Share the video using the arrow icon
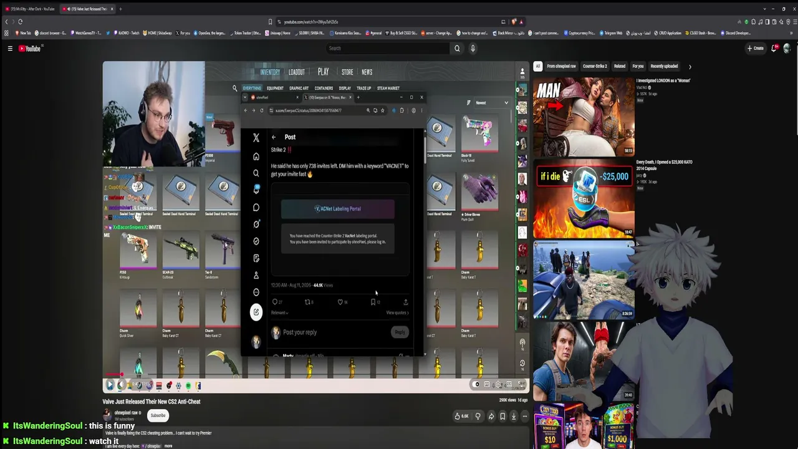 pyautogui.click(x=491, y=416)
